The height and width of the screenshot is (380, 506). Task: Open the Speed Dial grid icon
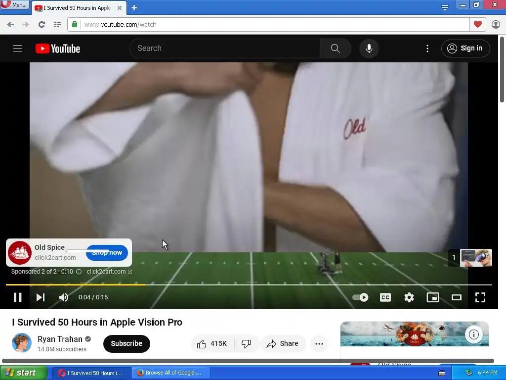click(58, 25)
